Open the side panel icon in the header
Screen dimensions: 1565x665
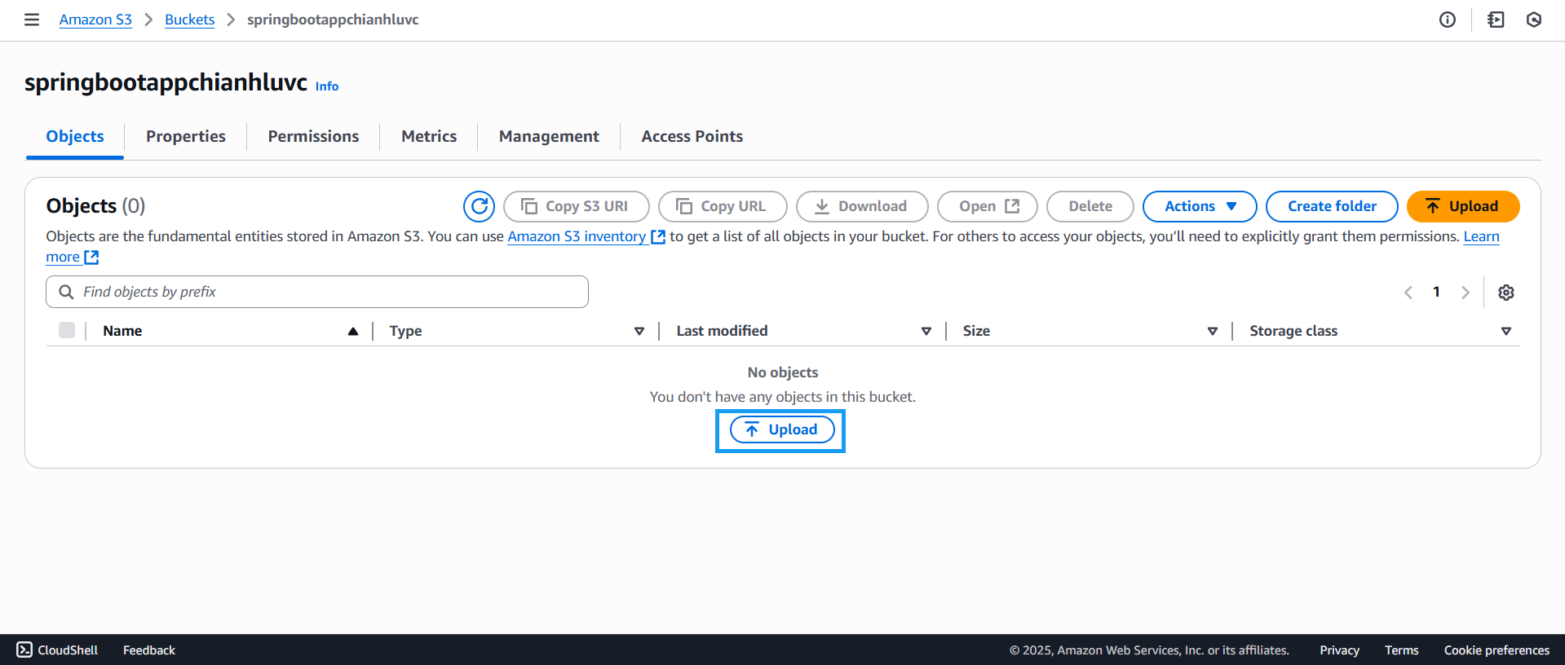tap(1496, 20)
